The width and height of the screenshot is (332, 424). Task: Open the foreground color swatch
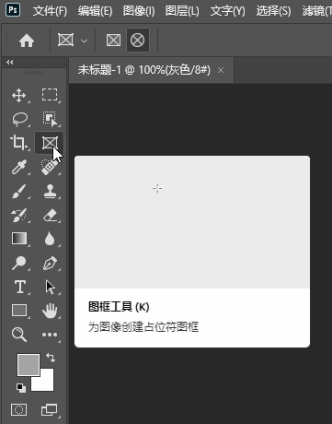[x=29, y=365]
